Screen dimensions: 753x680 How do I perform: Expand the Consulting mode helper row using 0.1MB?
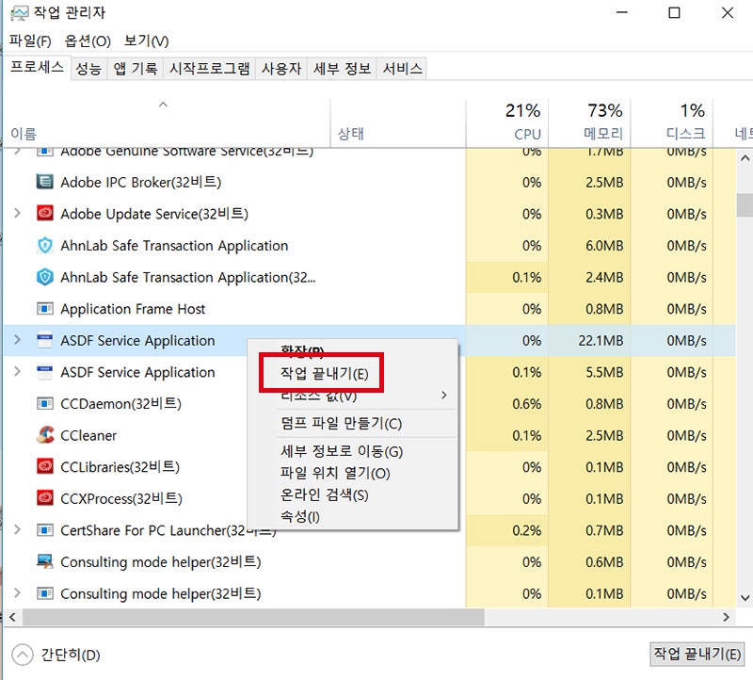pos(17,593)
